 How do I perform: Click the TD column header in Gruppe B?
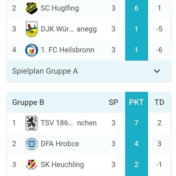pyautogui.click(x=159, y=102)
